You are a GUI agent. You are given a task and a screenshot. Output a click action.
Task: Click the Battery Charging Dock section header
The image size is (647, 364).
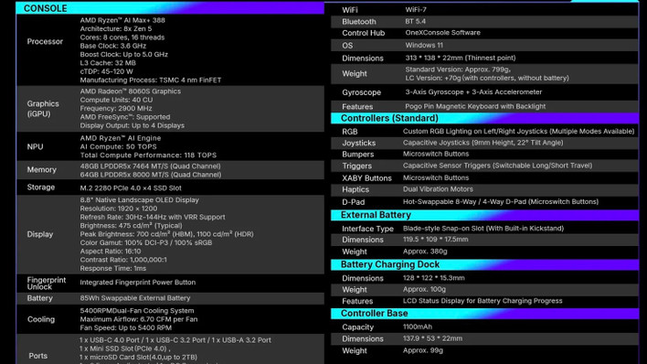coord(484,264)
